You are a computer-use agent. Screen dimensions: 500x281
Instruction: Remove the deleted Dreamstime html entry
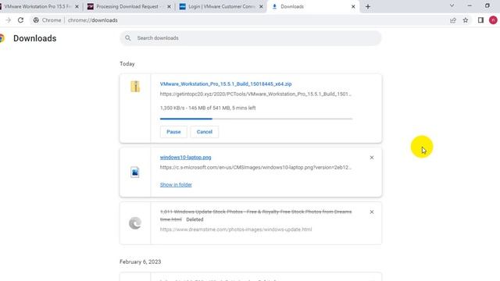pyautogui.click(x=372, y=212)
